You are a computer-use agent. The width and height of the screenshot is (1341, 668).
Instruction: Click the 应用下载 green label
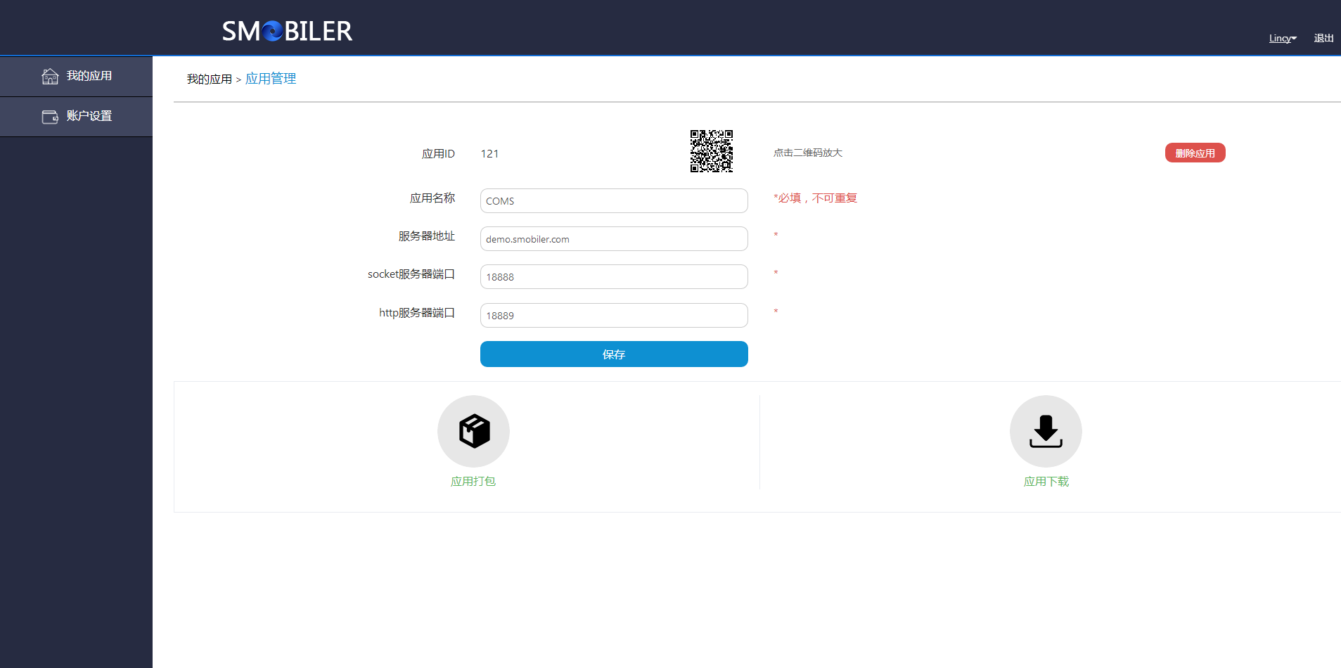[1046, 482]
